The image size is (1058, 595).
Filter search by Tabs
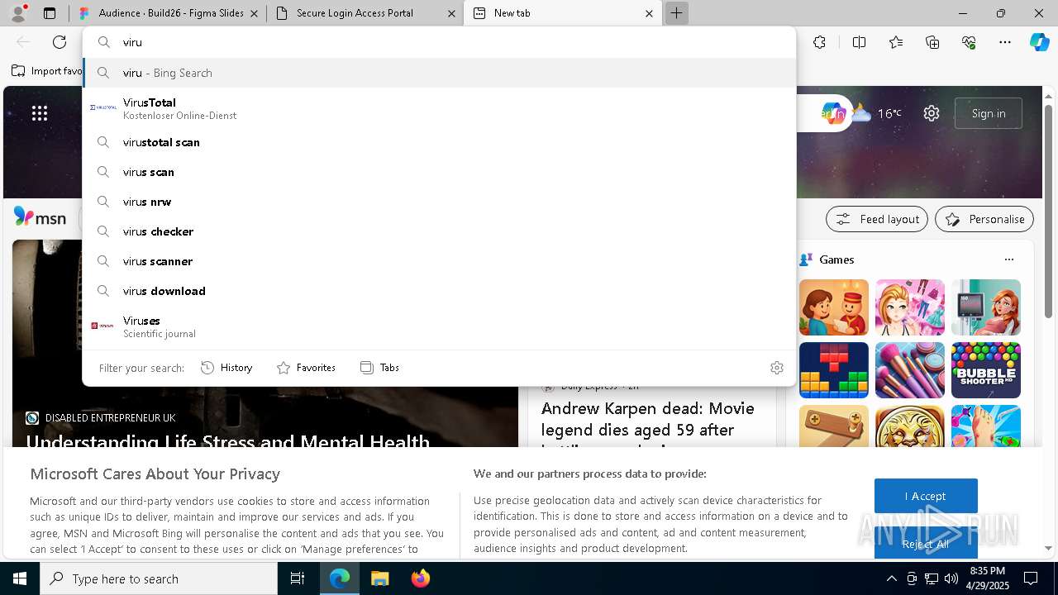(x=379, y=368)
